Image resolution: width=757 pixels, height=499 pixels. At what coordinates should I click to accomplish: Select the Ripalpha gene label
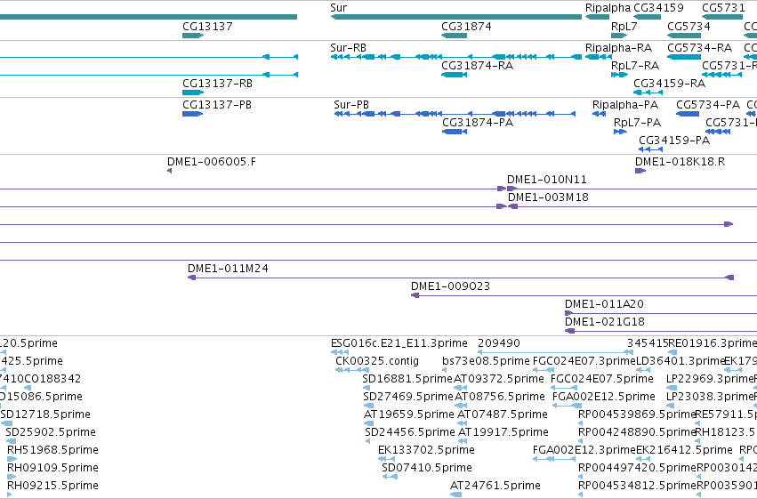pos(608,8)
